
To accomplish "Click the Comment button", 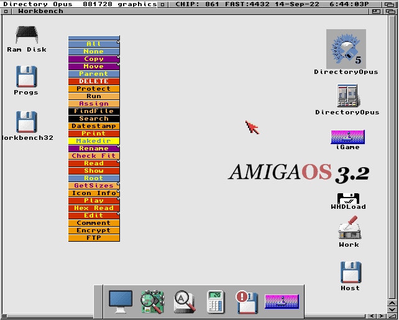I will tap(94, 223).
